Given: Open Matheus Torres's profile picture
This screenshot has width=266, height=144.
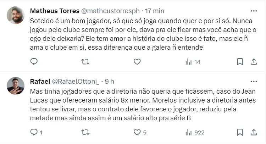Looking at the screenshot, I should click(16, 15).
